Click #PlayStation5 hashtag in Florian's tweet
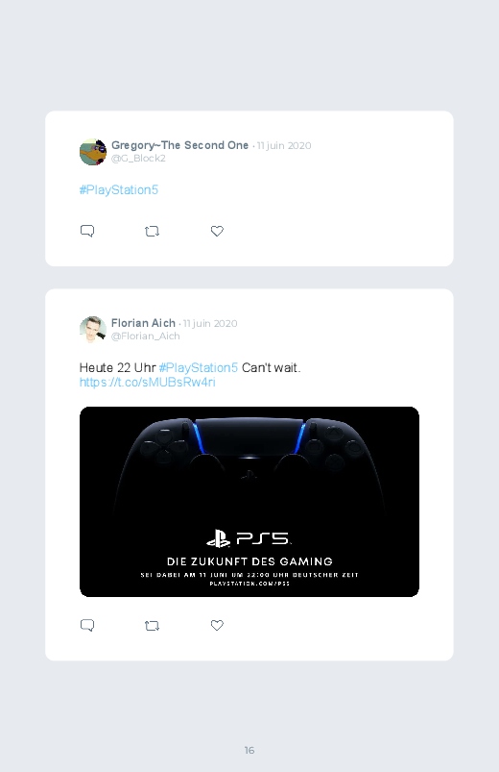499x772 pixels. (x=199, y=368)
